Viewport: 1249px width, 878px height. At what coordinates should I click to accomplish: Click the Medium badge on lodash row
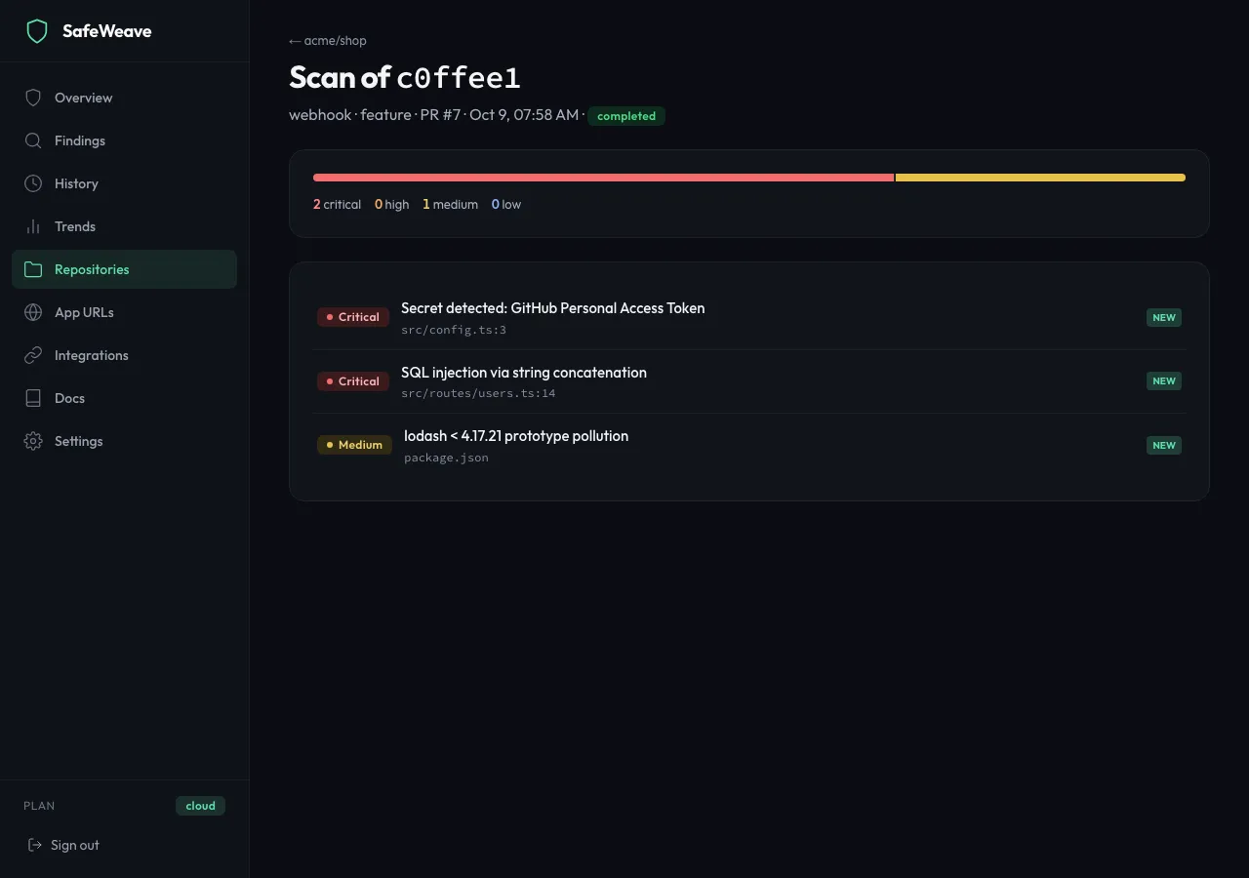click(354, 445)
